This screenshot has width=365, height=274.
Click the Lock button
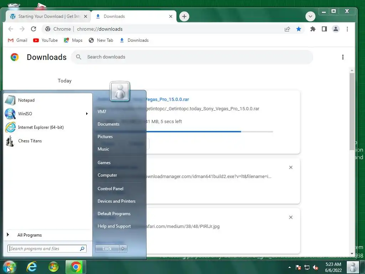click(107, 249)
